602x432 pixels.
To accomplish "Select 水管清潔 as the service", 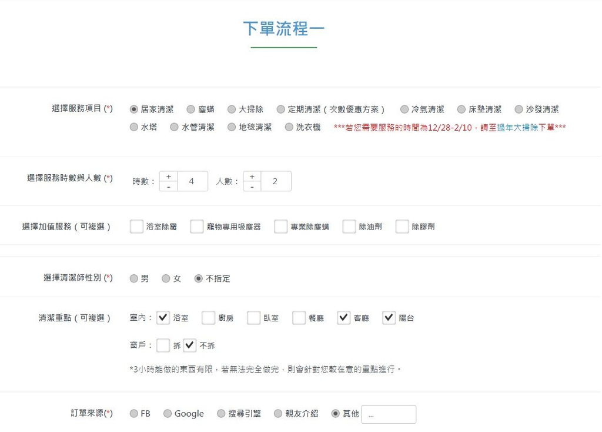I will click(x=173, y=127).
